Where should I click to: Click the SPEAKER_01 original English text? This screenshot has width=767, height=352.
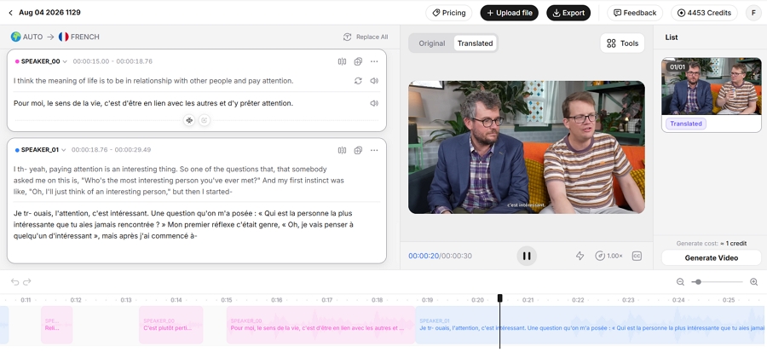pyautogui.click(x=179, y=181)
